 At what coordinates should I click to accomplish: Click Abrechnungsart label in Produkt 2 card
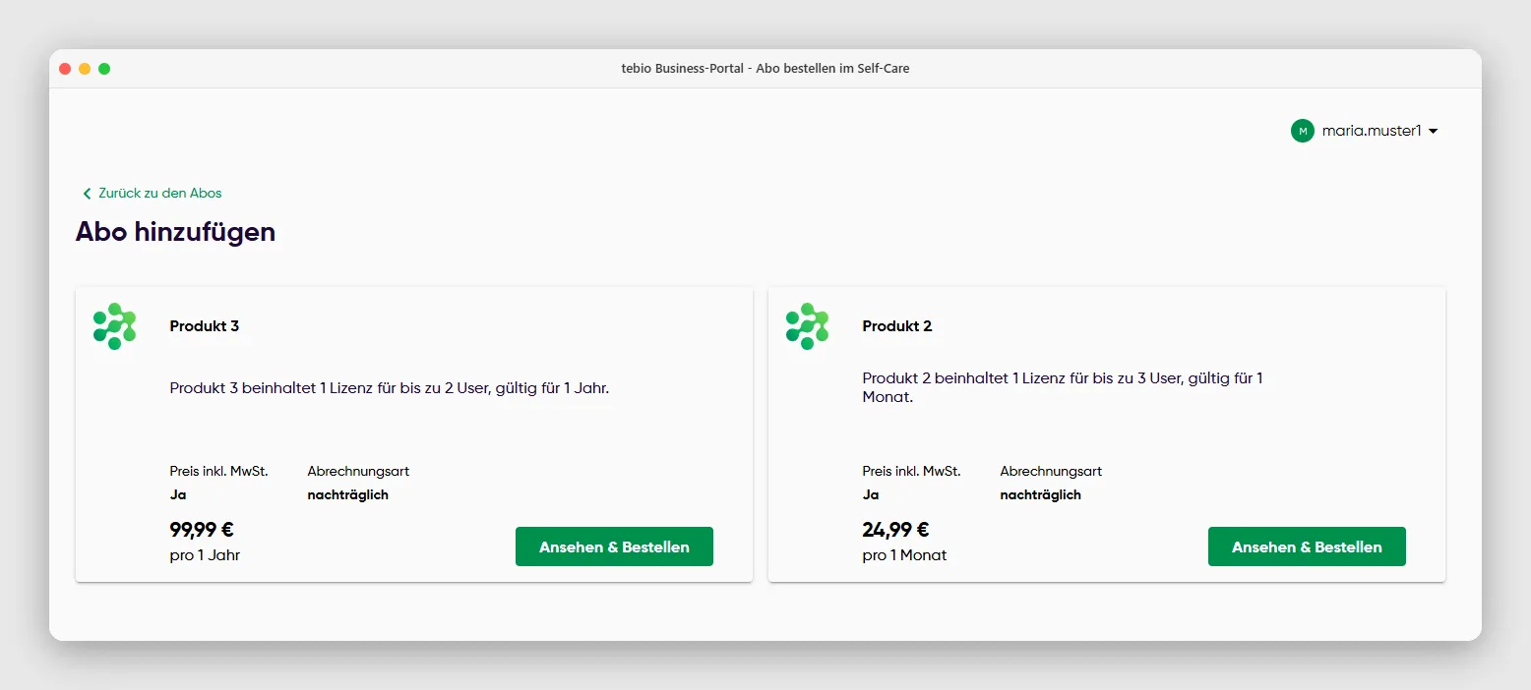pos(1051,472)
